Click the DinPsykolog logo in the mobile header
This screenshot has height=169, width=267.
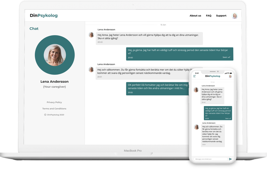(213, 76)
